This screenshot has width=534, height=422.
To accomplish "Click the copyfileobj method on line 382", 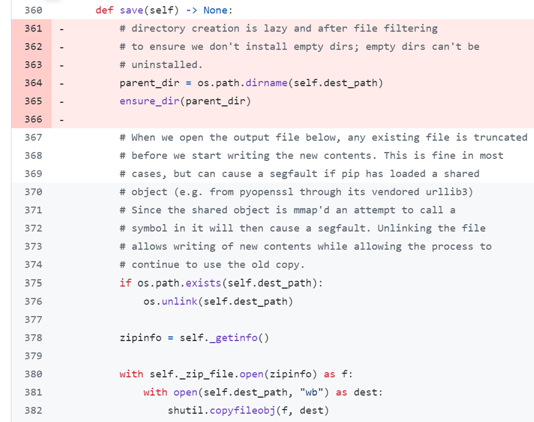I will (x=243, y=410).
